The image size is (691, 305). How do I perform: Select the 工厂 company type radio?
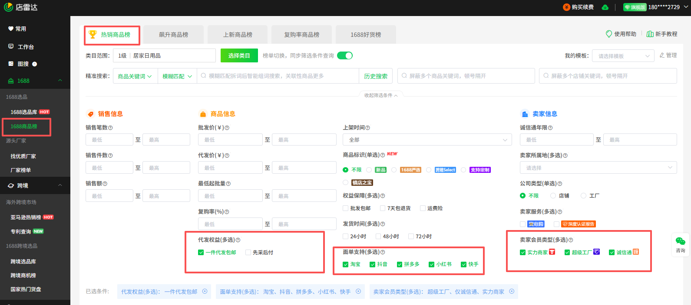[x=583, y=196]
